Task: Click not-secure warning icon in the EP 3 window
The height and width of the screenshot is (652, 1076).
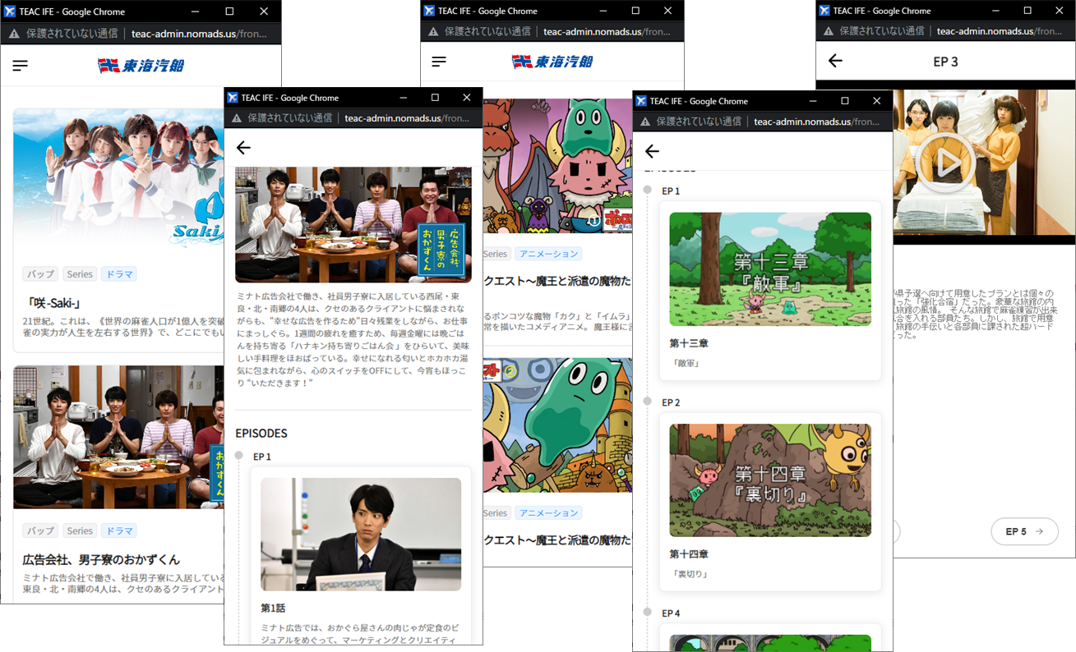Action: pyautogui.click(x=829, y=32)
